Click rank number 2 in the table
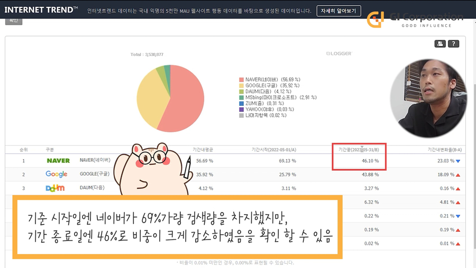The image size is (476, 268). coord(23,175)
